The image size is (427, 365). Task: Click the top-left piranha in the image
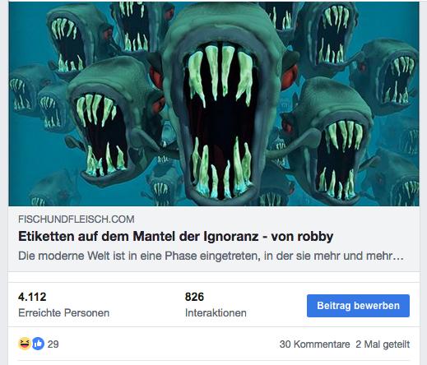coord(76,39)
